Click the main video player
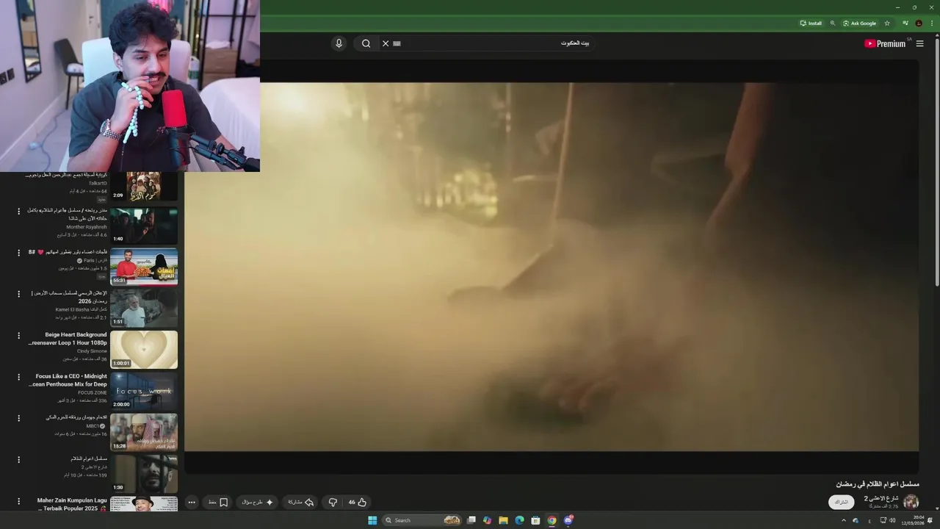 click(x=552, y=266)
